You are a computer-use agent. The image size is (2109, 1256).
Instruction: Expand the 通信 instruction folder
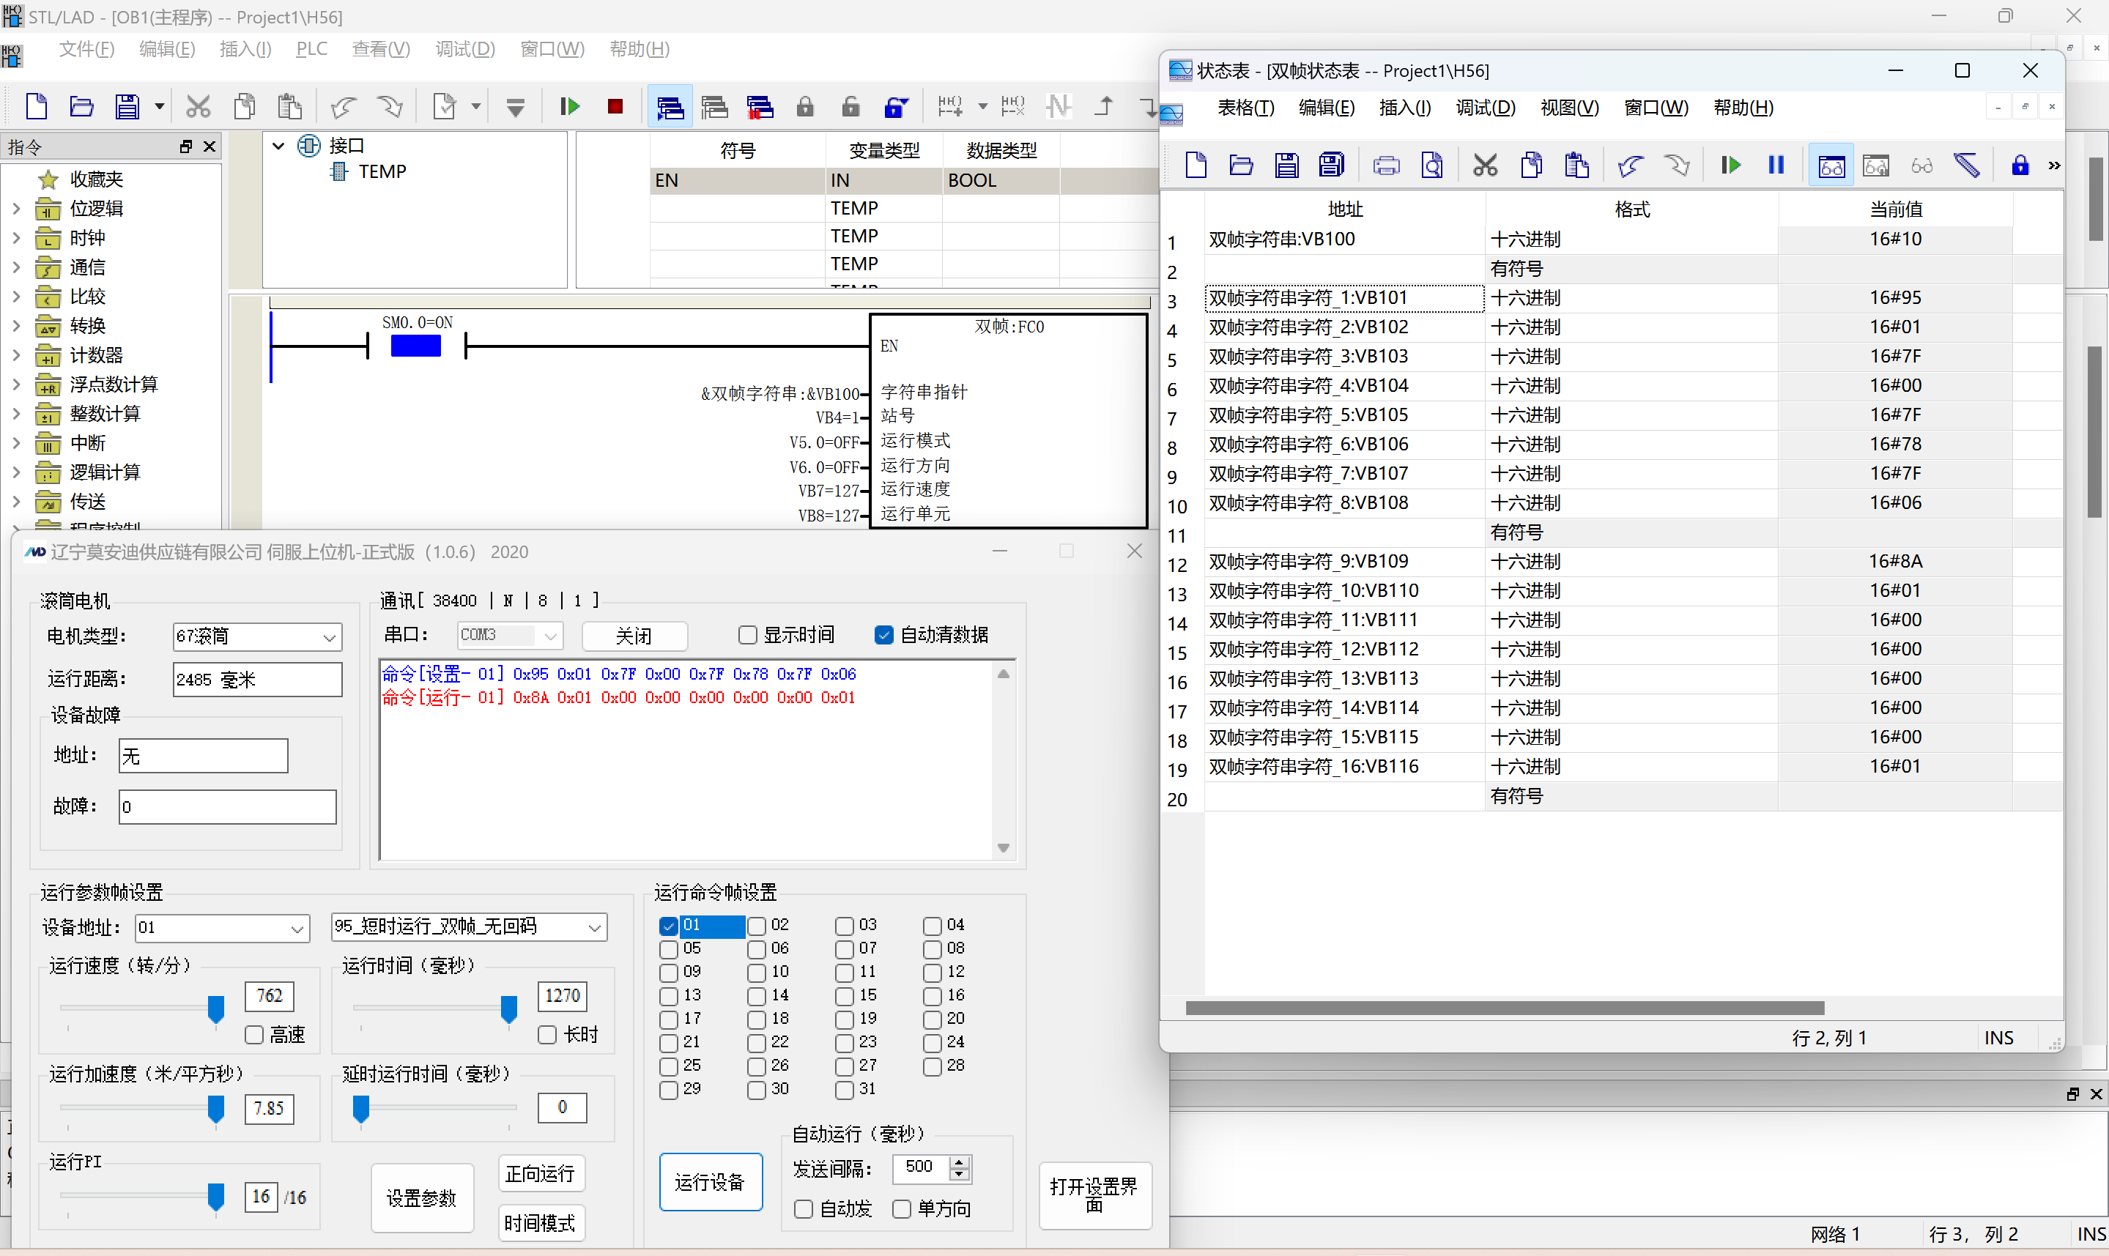pos(16,267)
